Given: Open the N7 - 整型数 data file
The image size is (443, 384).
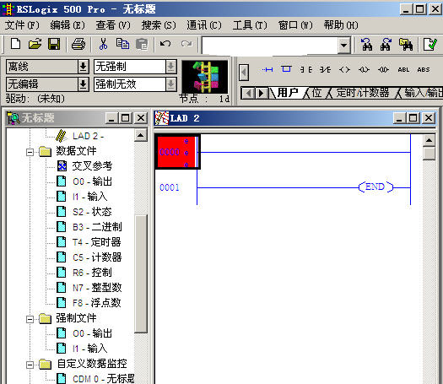Looking at the screenshot, I should point(89,288).
